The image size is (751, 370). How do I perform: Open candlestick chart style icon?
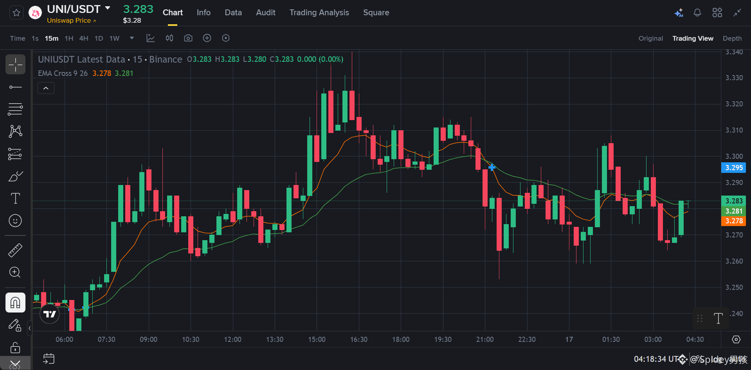[169, 38]
